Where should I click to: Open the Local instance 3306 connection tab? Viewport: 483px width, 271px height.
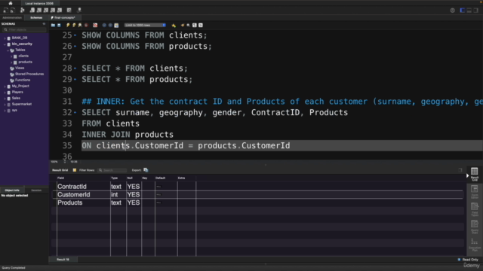point(39,3)
